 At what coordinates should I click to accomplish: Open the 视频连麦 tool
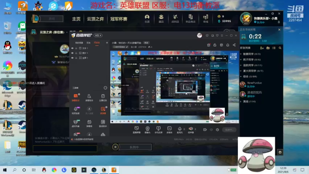76,111
